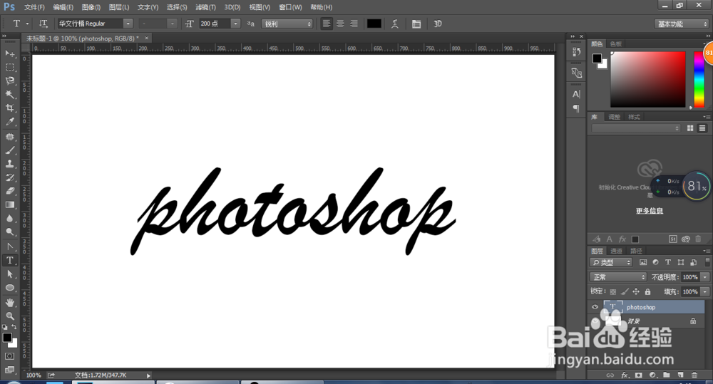Click the foreground color swatch in toolbox

pyautogui.click(x=7, y=338)
